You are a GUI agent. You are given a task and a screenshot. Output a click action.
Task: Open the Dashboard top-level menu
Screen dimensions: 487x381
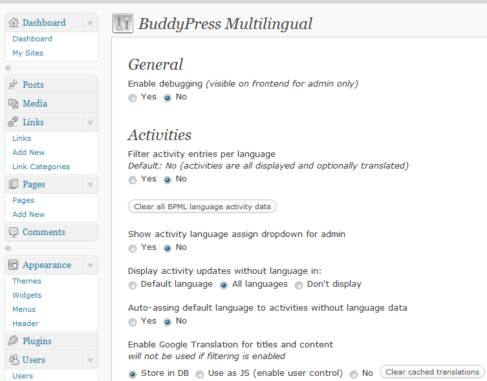[x=44, y=23]
